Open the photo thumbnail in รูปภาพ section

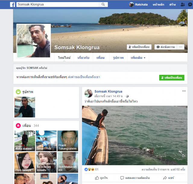pos(25,107)
